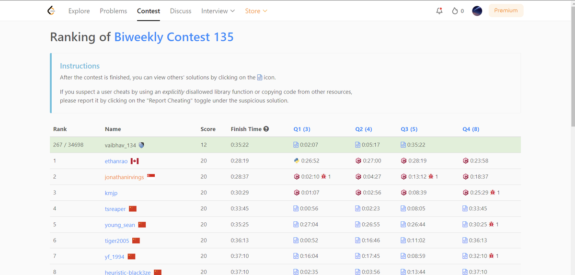This screenshot has width=575, height=275.
Task: Open the Problems page
Action: (x=114, y=11)
